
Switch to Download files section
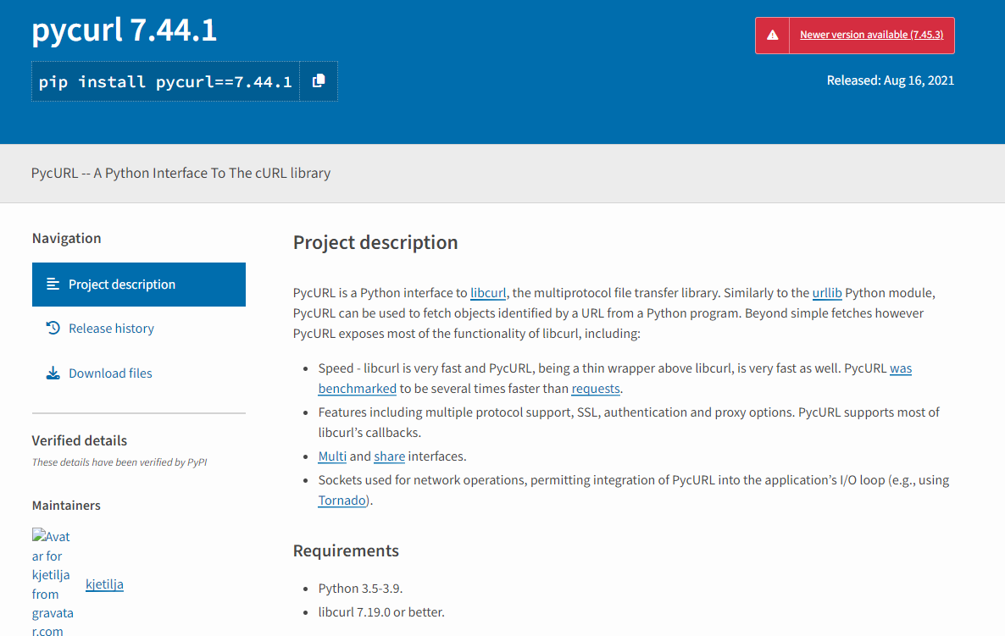(110, 373)
